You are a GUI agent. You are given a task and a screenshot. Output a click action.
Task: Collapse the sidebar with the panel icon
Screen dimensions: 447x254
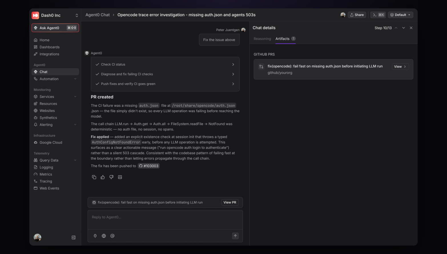(x=74, y=238)
